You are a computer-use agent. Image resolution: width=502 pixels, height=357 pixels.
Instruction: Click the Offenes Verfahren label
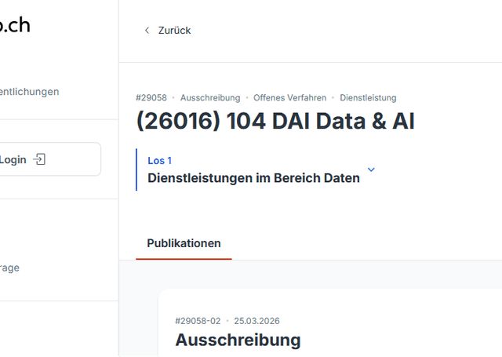coord(289,98)
